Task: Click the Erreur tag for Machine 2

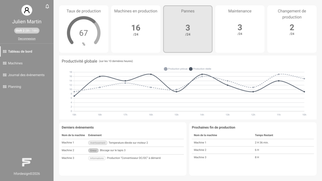Action: point(93,151)
